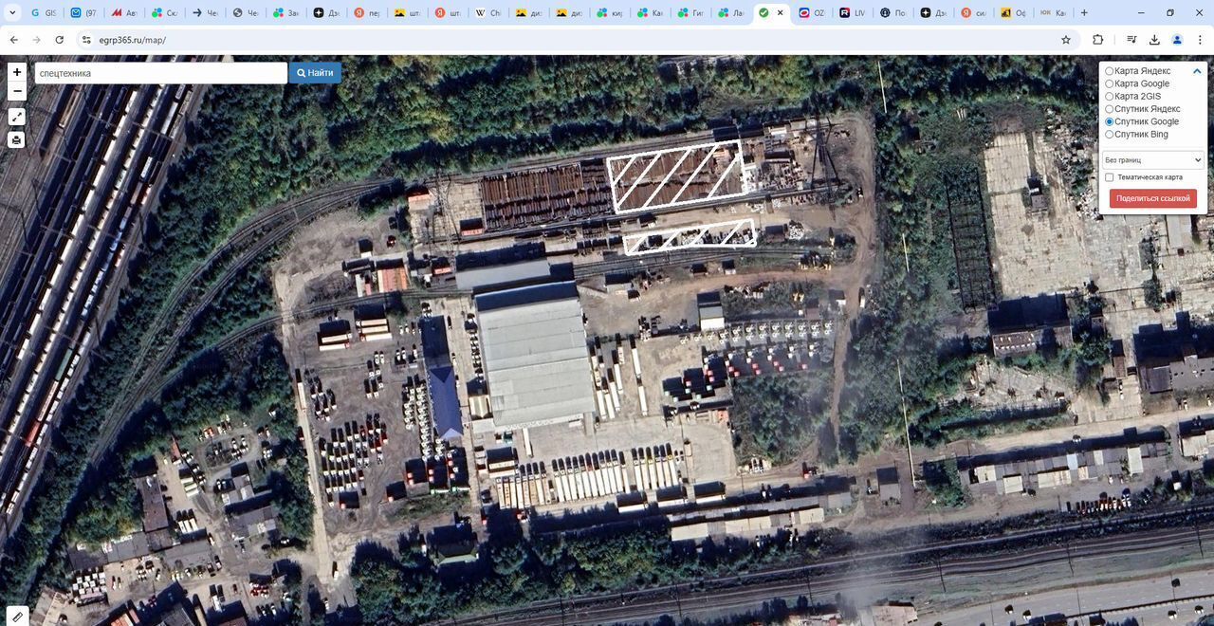Switch to the LIV tab
The image size is (1214, 626).
click(x=854, y=13)
